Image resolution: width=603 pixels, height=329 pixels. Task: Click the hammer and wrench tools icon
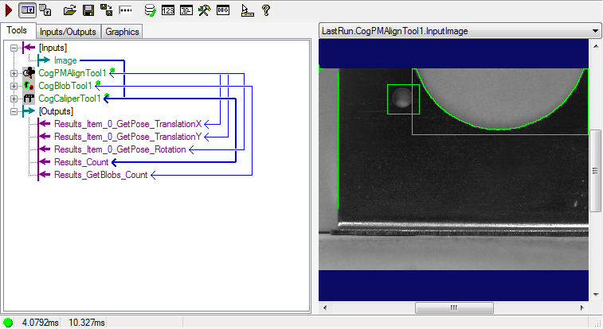(x=204, y=10)
